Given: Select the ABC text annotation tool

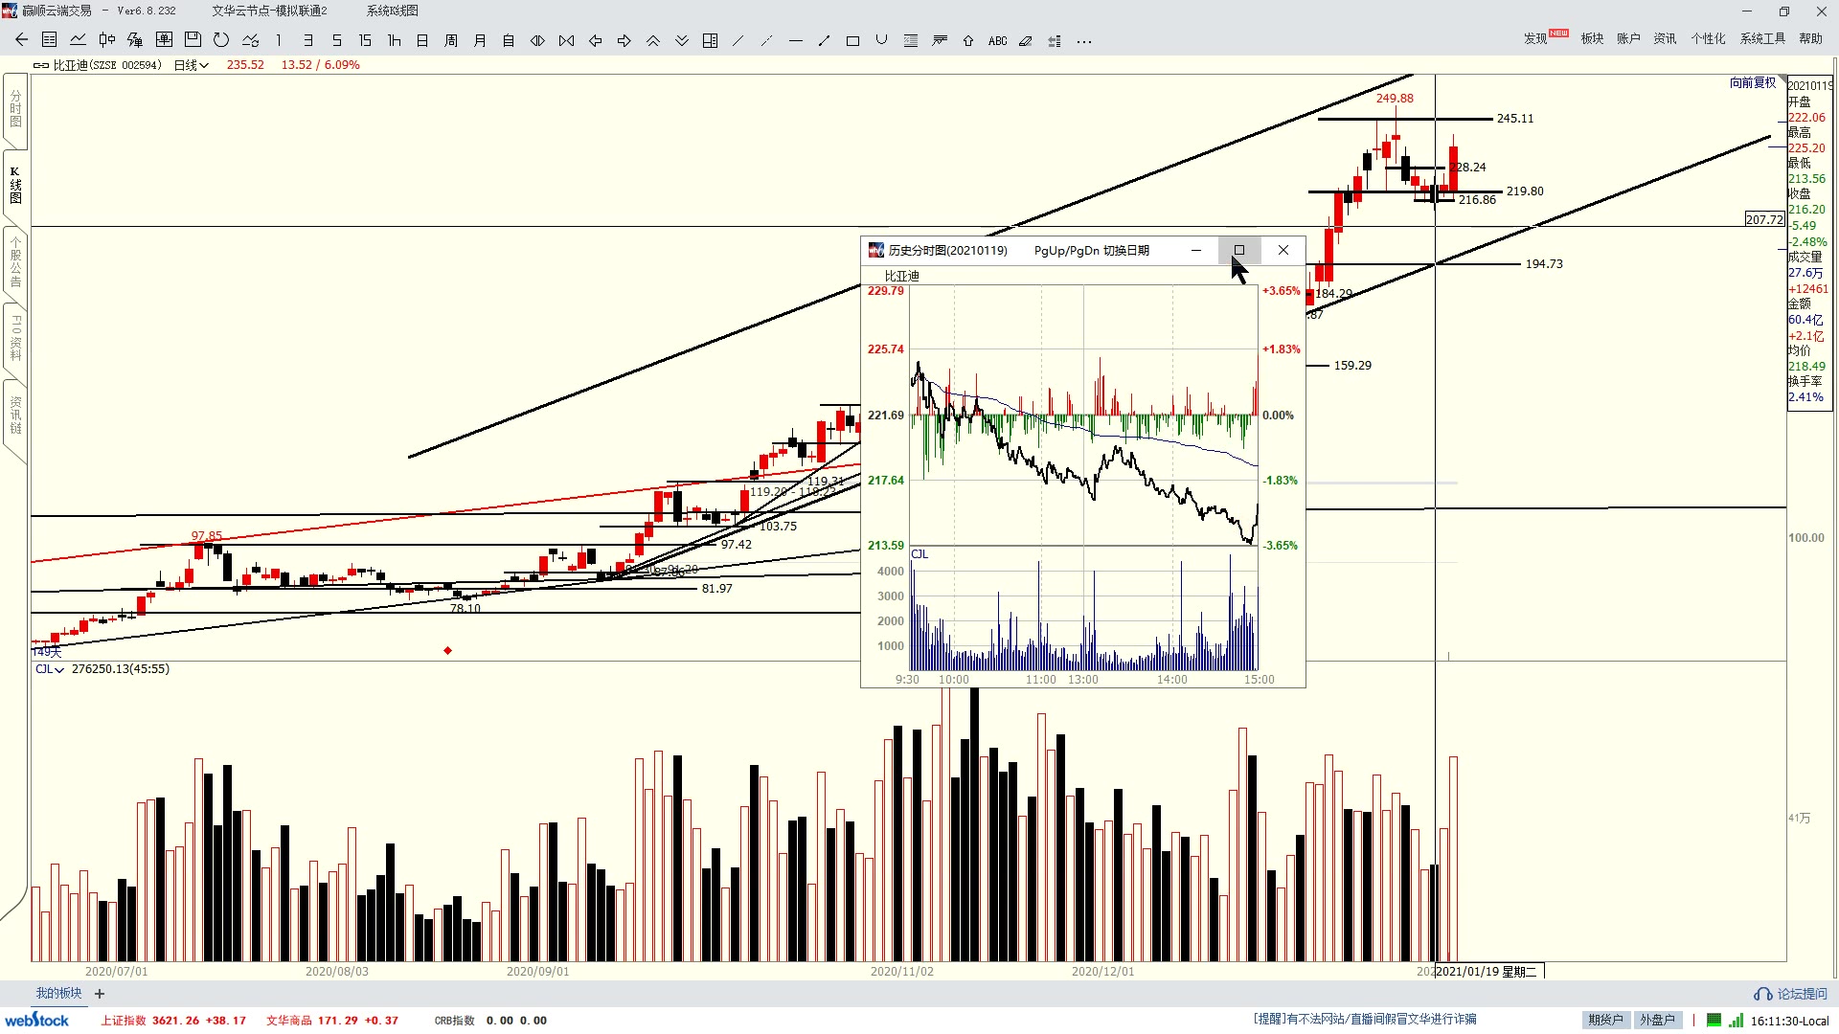Looking at the screenshot, I should (997, 40).
